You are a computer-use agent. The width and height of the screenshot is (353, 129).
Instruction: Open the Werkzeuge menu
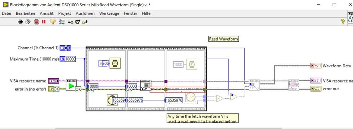pyautogui.click(x=109, y=13)
